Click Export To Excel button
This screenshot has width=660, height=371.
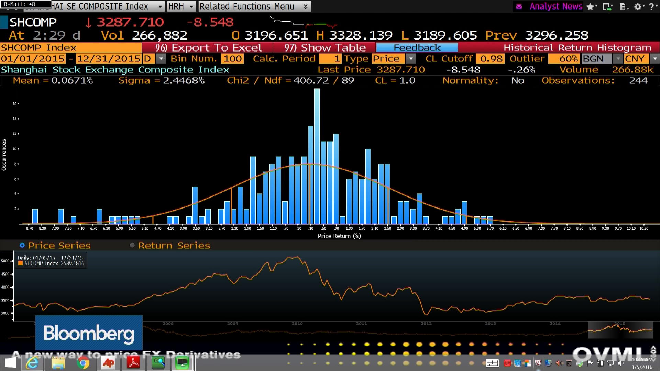(x=208, y=48)
